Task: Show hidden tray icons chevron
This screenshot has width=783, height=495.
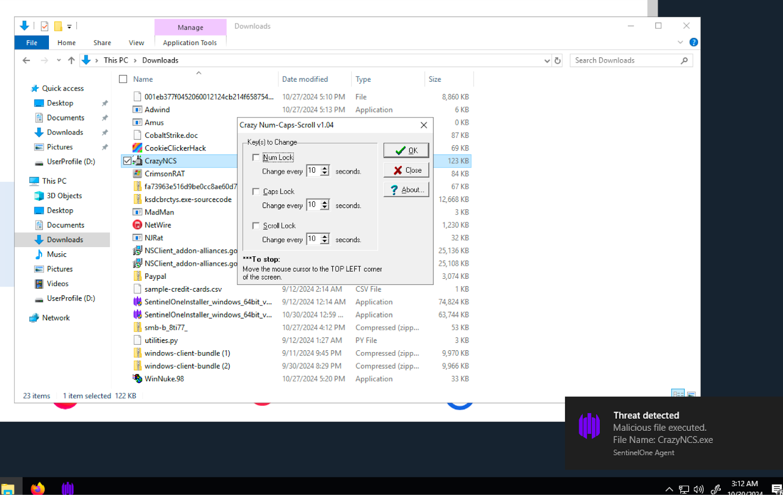Action: tap(669, 489)
